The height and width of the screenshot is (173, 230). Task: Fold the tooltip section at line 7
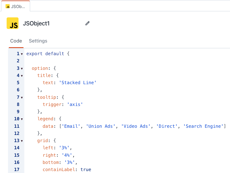(x=22, y=97)
